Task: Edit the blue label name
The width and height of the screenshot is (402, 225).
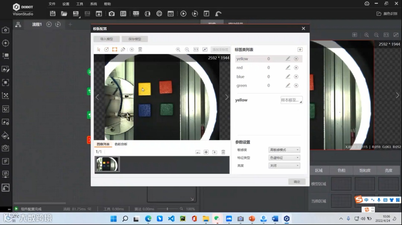Action: [288, 76]
